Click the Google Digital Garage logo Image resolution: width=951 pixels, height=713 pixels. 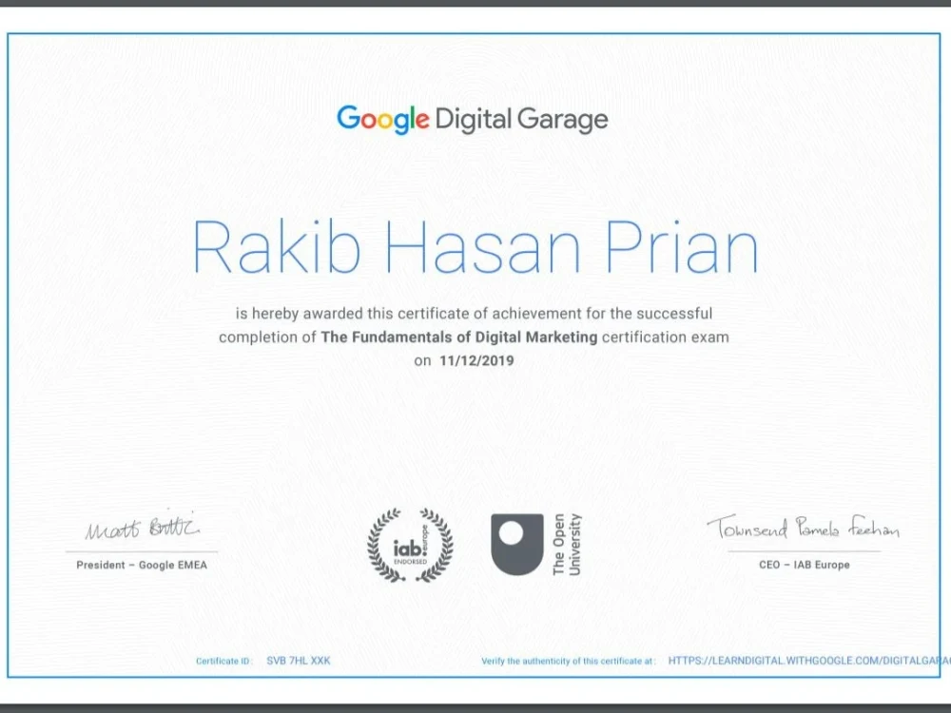(473, 120)
